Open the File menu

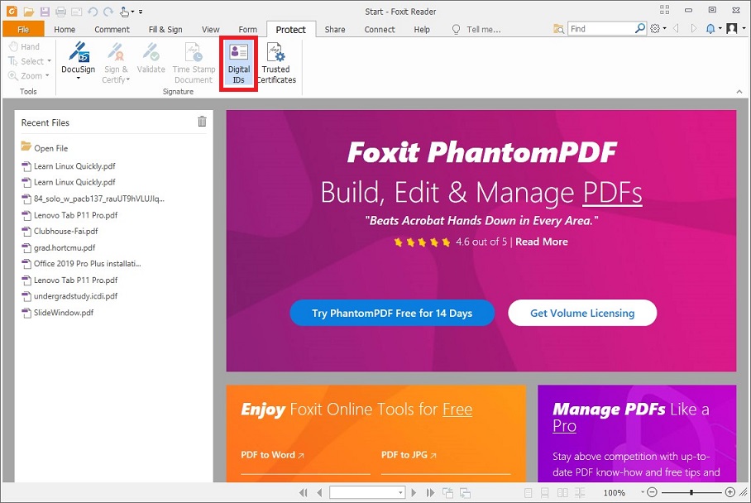23,29
